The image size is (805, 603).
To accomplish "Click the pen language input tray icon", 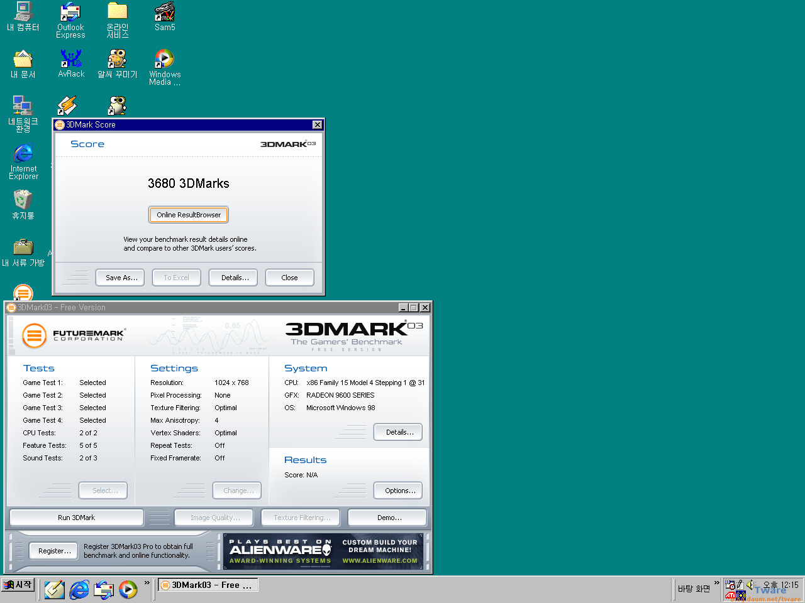I will pyautogui.click(x=740, y=585).
